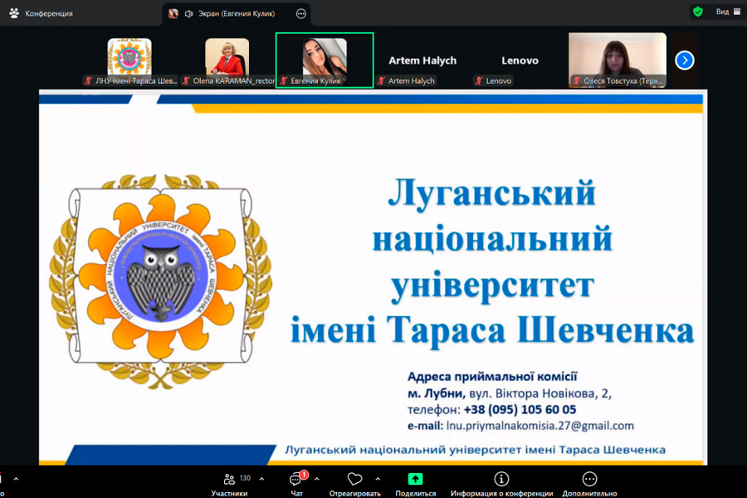Click the 130 participants count
This screenshot has height=498, width=747.
tap(246, 478)
